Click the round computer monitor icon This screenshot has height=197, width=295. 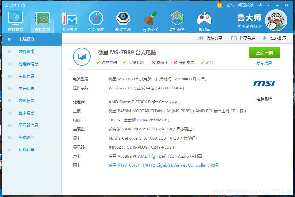coord(82,57)
